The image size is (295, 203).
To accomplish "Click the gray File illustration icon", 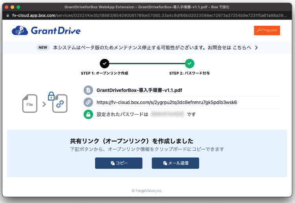I will point(30,104).
